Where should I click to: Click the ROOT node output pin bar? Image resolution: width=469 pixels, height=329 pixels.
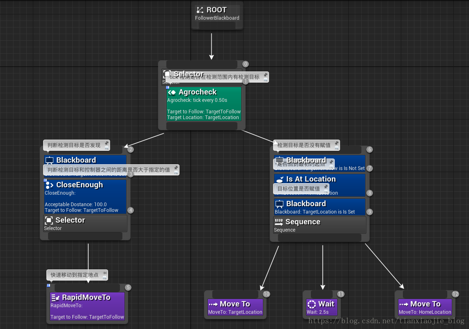(x=217, y=25)
